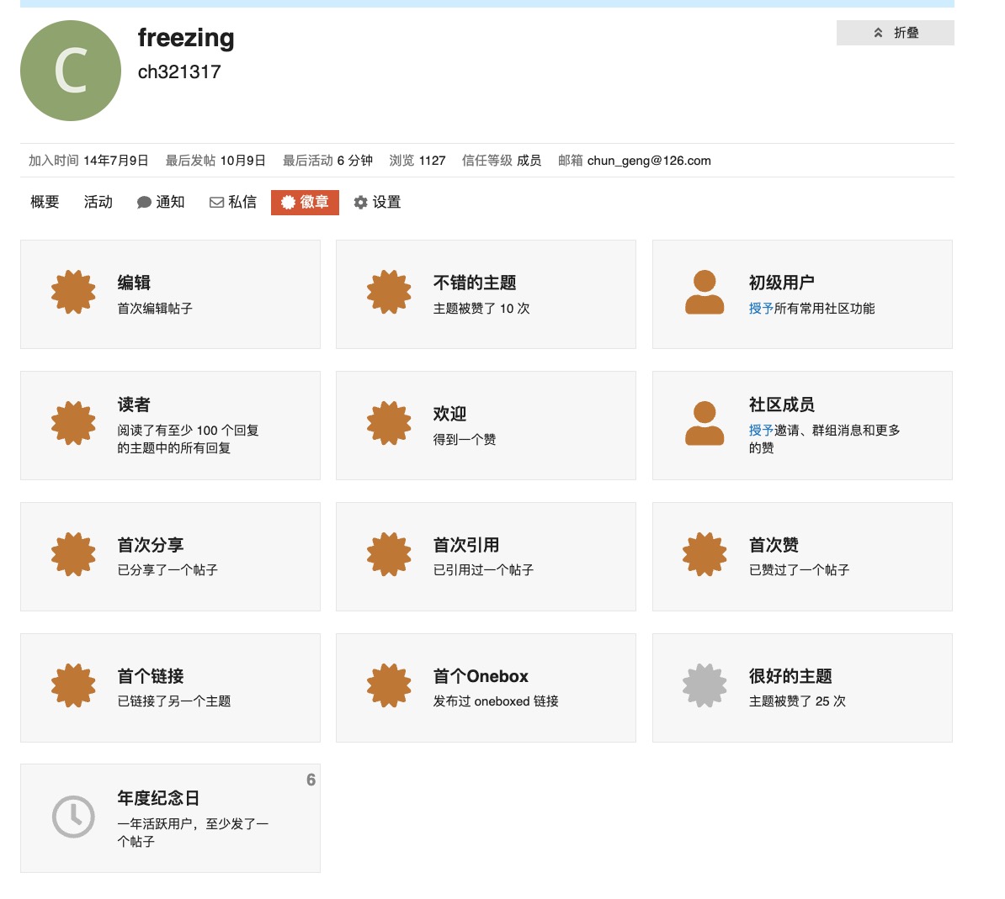Click the bronze icon of the 欢迎 badge
Viewport: 1005px width, 899px height.
pos(389,423)
